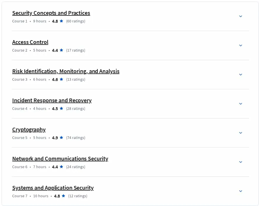Expand the Network and Communications Security chevron
The width and height of the screenshot is (259, 206).
coord(240,162)
